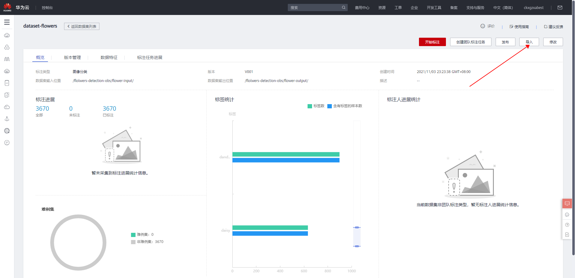This screenshot has width=575, height=278.
Task: Switch to the 数据特征 tab
Action: [x=109, y=57]
